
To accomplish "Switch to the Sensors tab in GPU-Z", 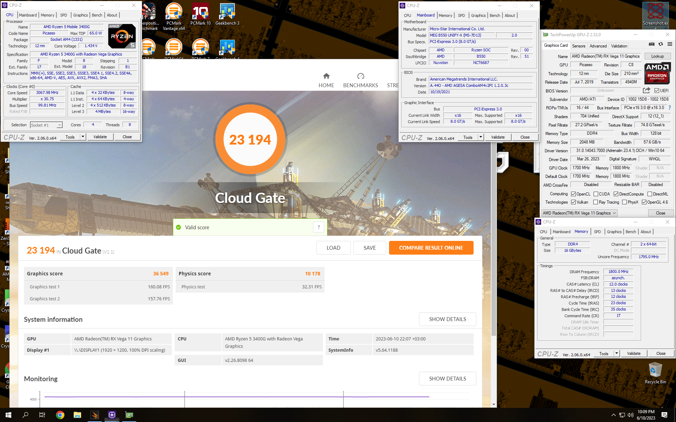I will [578, 46].
